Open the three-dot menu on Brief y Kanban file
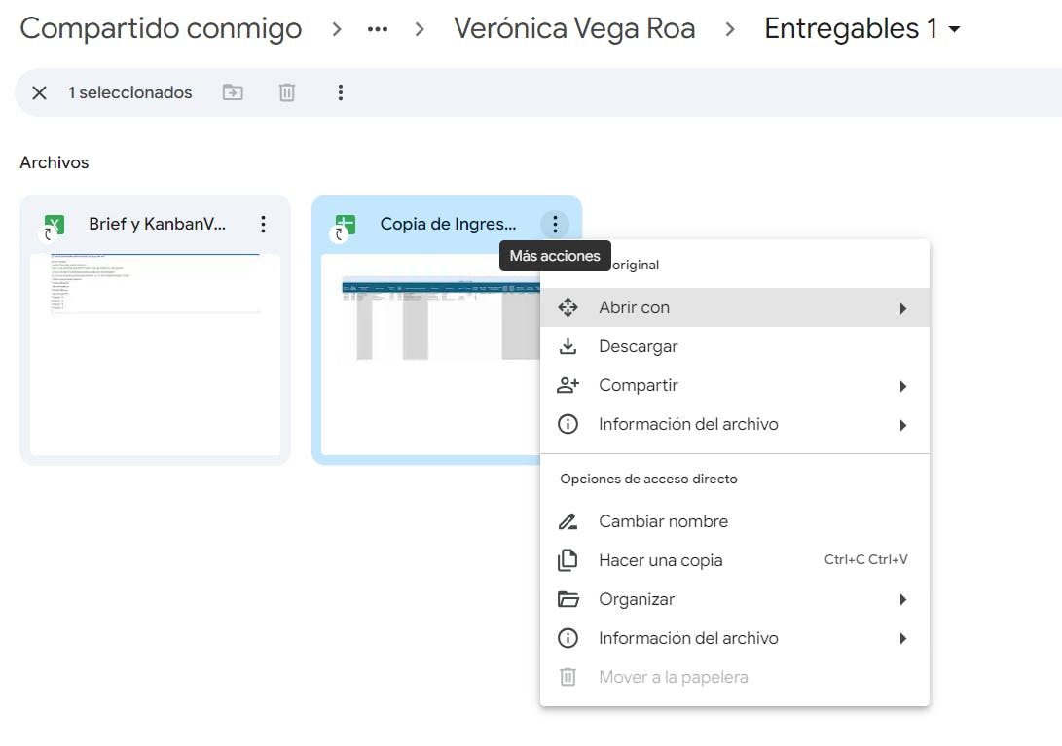Viewport: 1062px width, 746px height. 263,225
